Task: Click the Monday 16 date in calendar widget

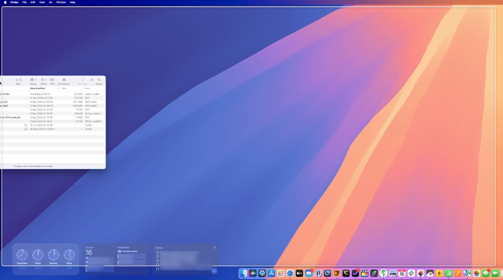Action: pos(88,253)
